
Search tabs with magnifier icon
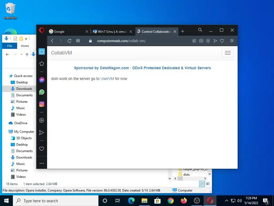[200, 30]
